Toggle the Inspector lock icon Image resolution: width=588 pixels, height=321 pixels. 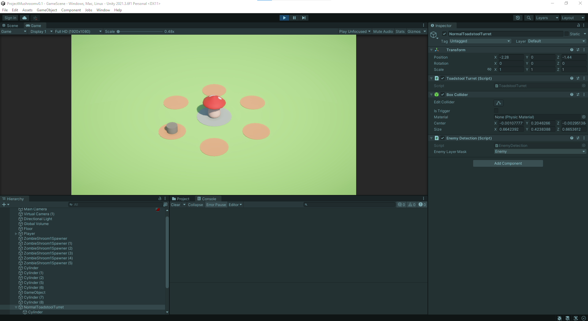click(578, 25)
